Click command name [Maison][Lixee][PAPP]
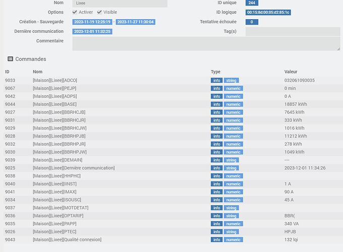This screenshot has height=252, width=343. (54, 224)
